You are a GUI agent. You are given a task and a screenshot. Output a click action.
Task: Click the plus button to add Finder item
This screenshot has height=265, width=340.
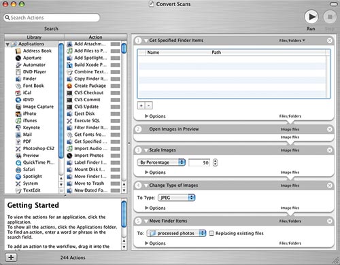coord(141,105)
